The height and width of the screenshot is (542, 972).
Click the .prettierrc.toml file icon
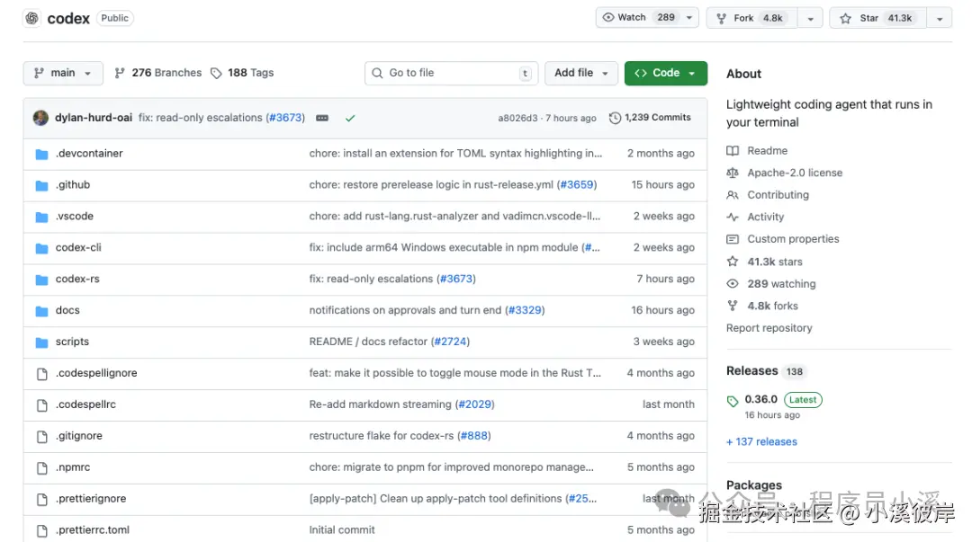point(41,531)
